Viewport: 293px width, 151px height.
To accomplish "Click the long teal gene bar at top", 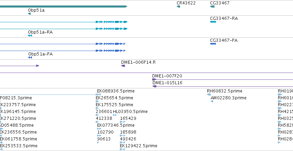I will [x=64, y=7].
